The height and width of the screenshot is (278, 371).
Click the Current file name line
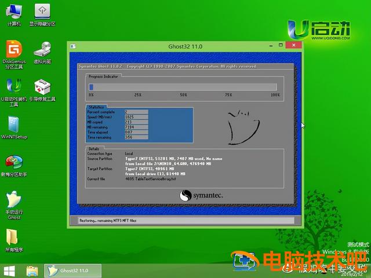pos(151,179)
